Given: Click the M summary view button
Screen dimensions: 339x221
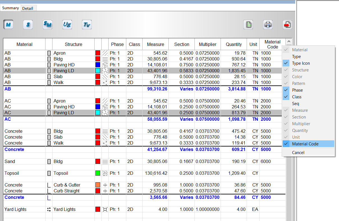Looking at the screenshot, I should click(8, 25).
